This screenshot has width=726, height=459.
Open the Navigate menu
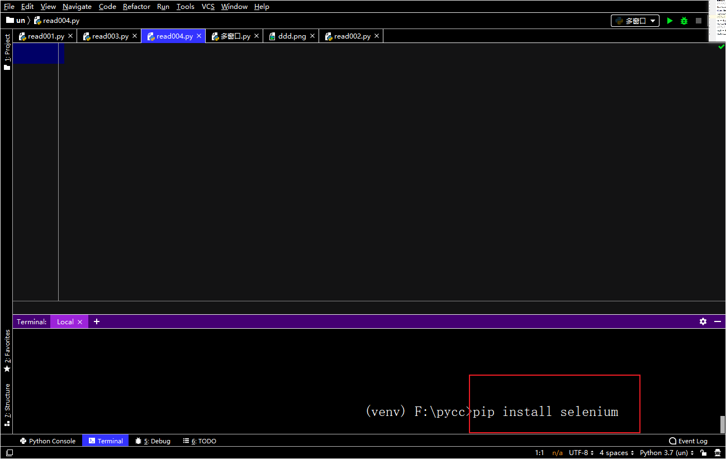tap(77, 7)
